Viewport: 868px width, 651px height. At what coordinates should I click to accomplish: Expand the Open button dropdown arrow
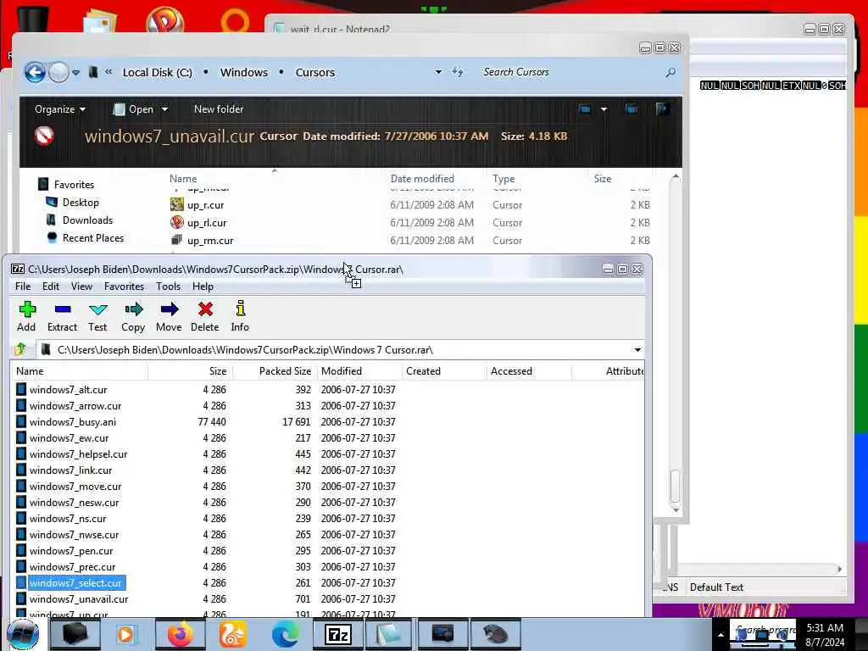(164, 109)
